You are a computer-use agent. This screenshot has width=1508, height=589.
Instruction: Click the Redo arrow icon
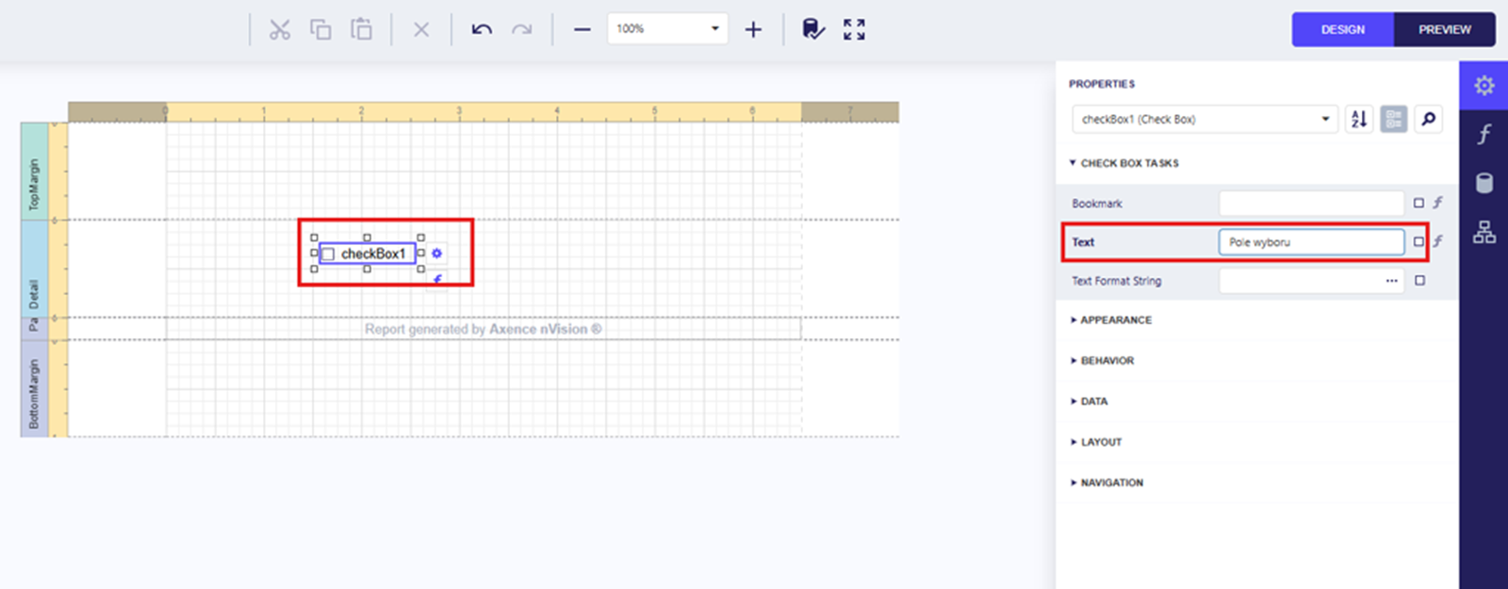(x=521, y=29)
